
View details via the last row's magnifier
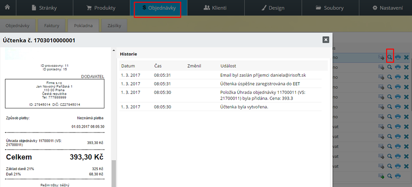point(390,176)
